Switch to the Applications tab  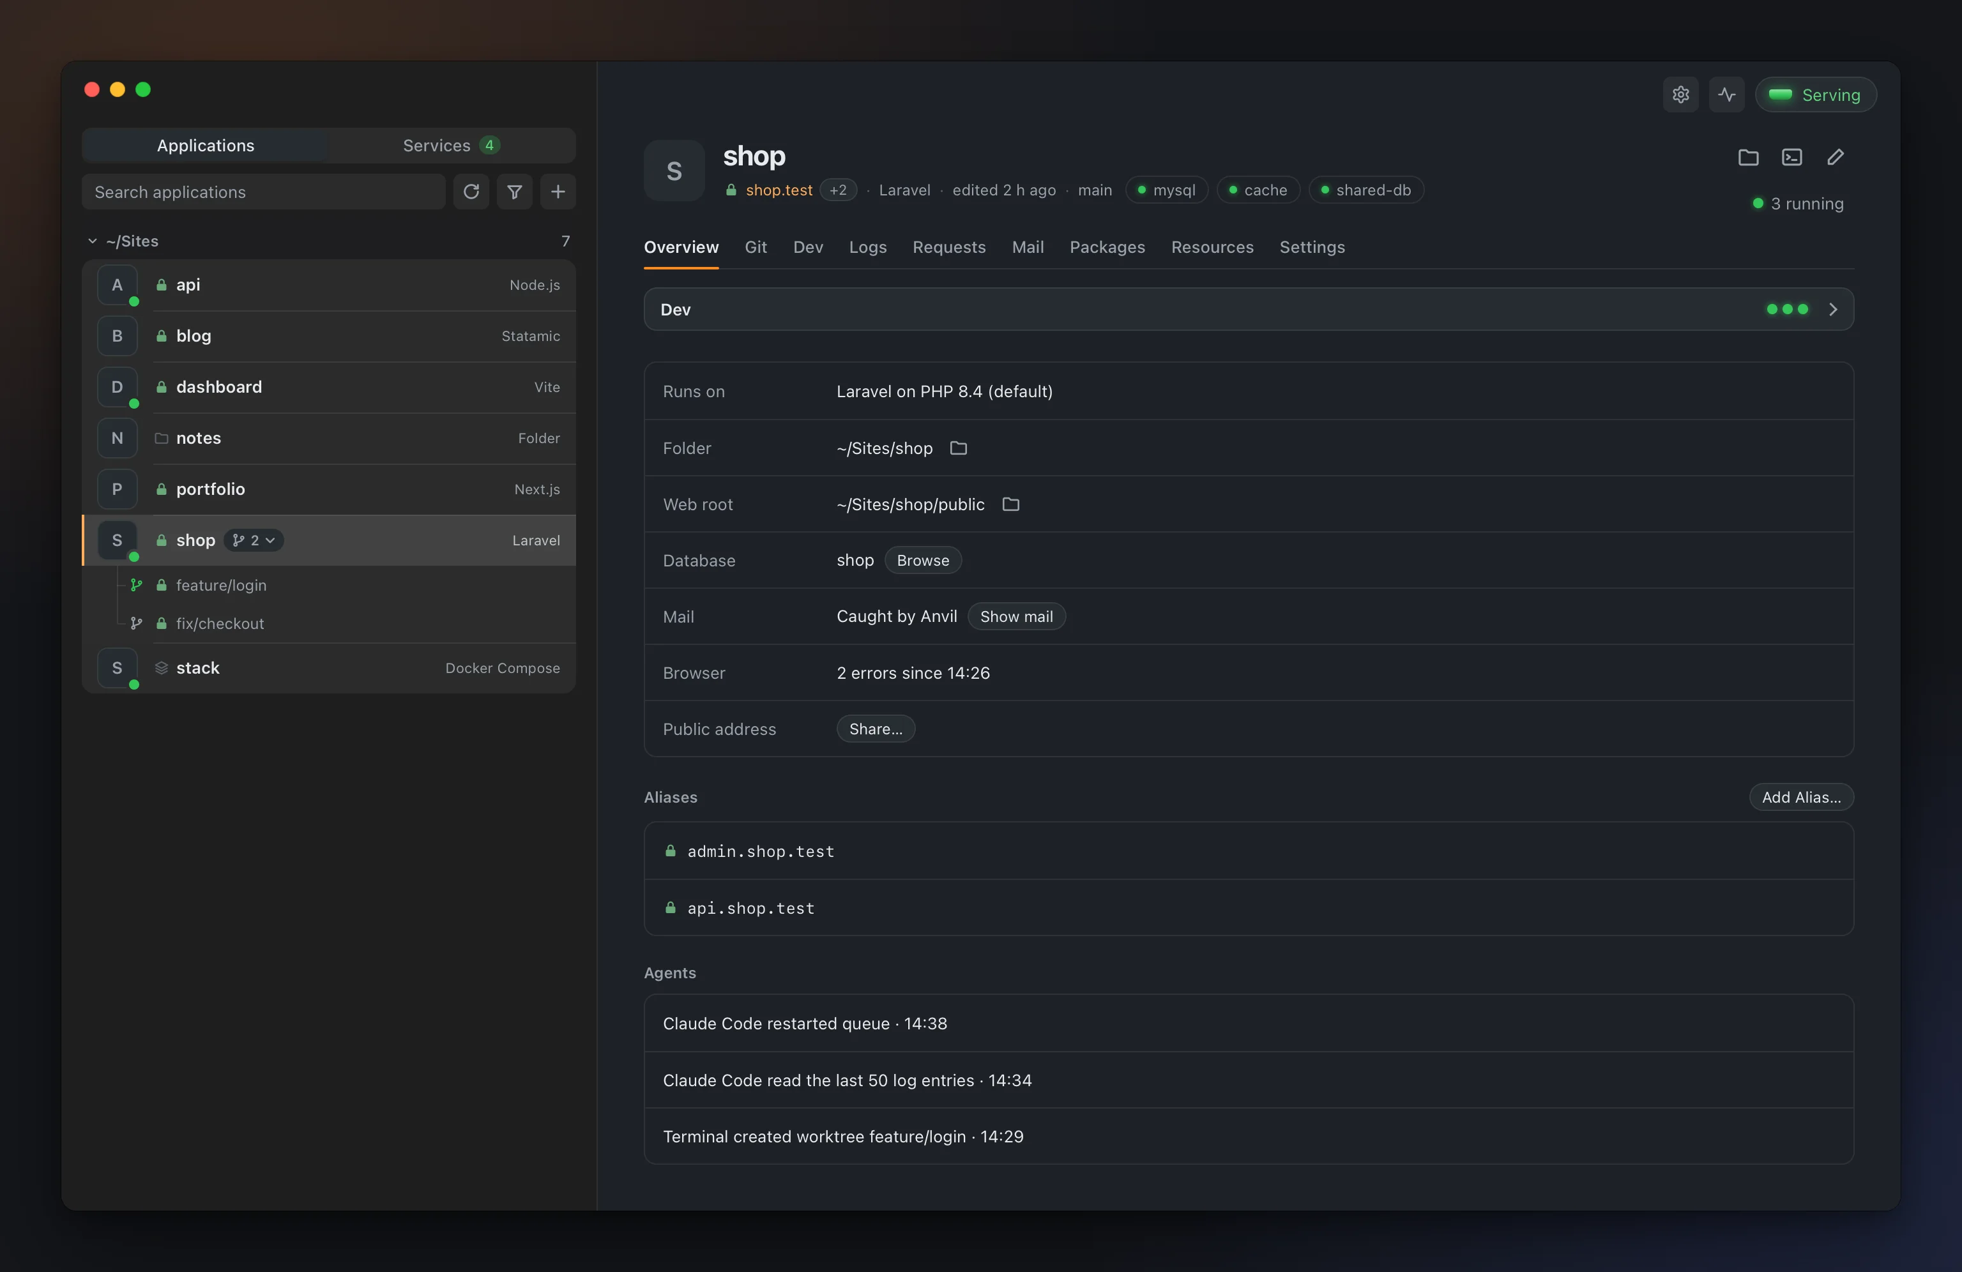pos(205,145)
